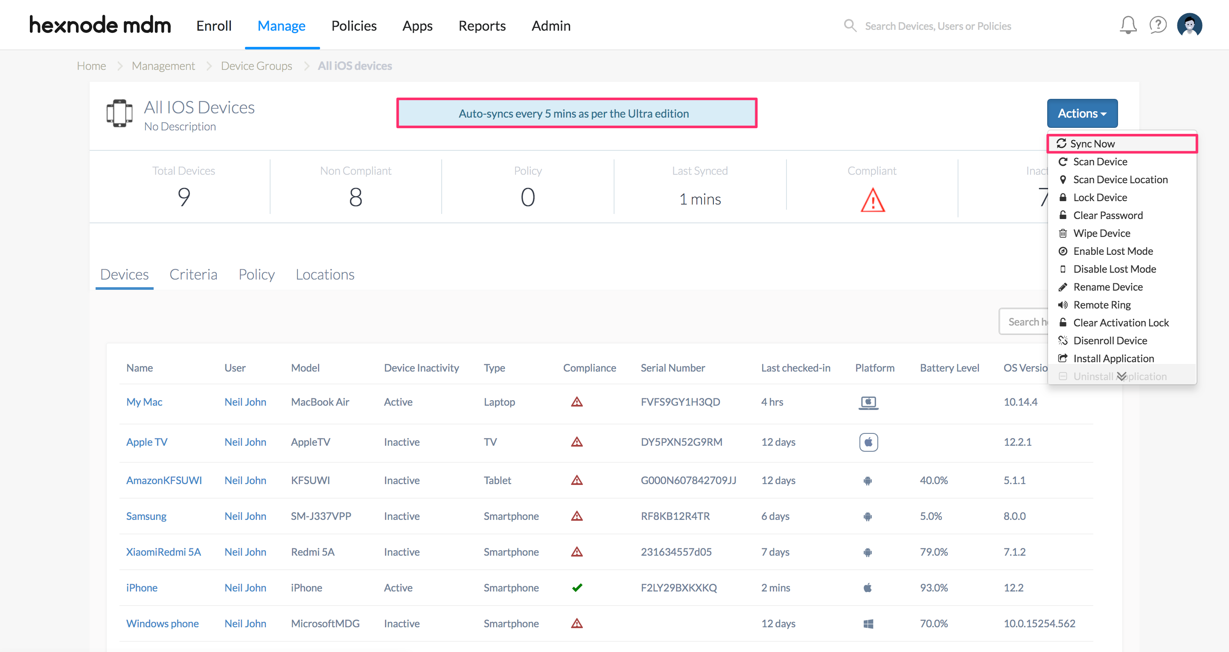Go to Device Groups breadcrumb link
Screen dimensions: 1229x652
256,66
